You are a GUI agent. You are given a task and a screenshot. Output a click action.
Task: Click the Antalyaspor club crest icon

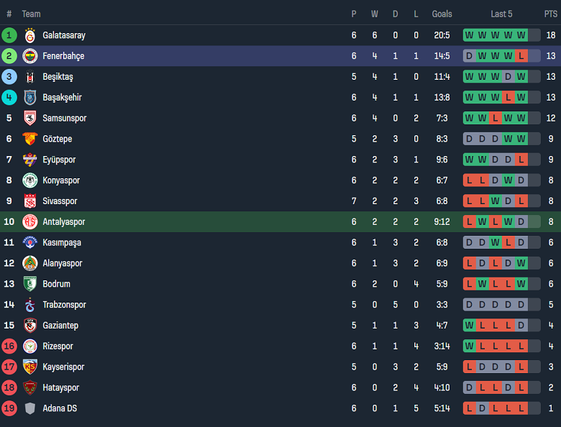pos(30,222)
